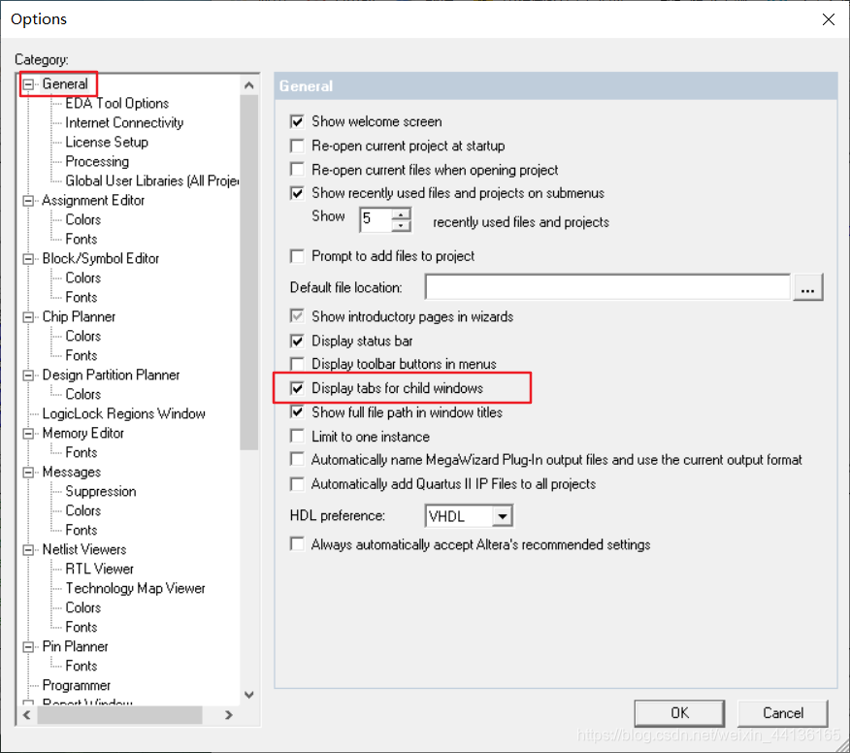This screenshot has width=850, height=753.
Task: Select Programmer category
Action: (x=77, y=686)
